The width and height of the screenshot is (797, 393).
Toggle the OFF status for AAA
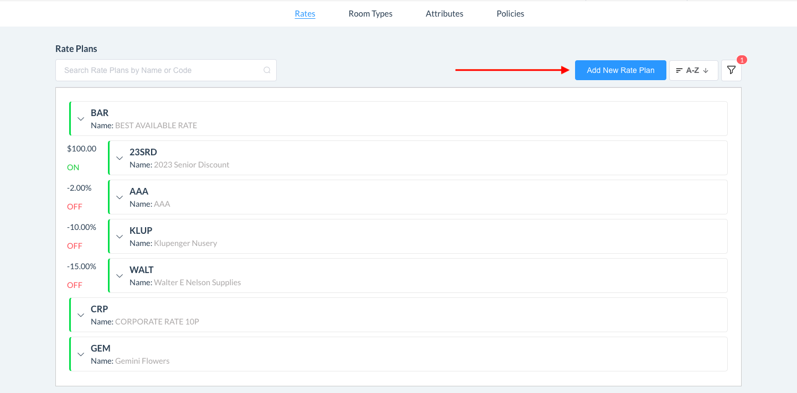tap(74, 207)
